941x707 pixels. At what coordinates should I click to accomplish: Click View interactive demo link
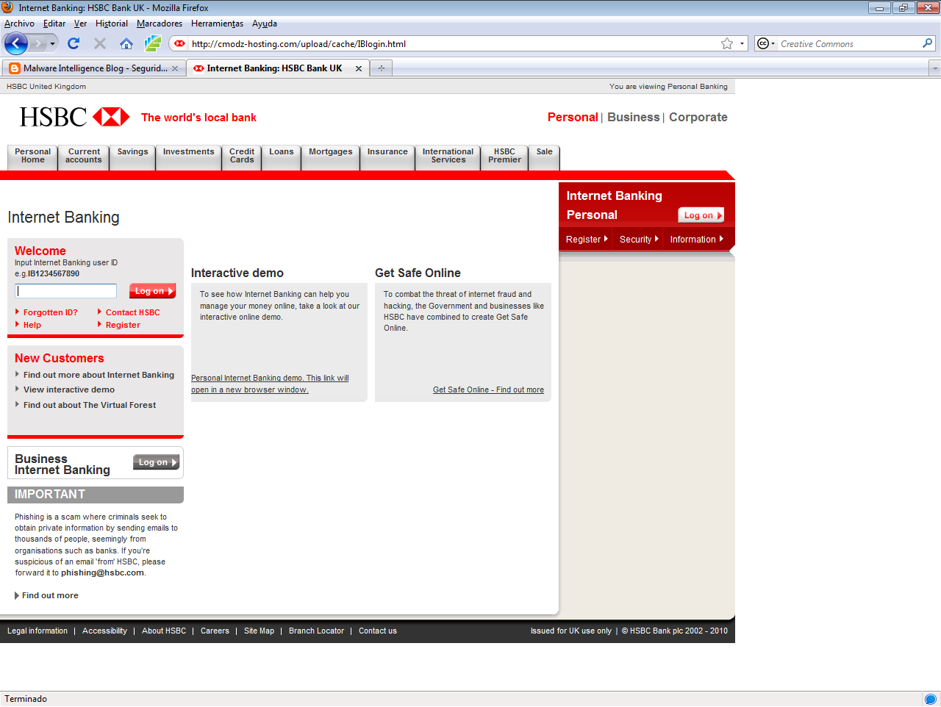68,390
